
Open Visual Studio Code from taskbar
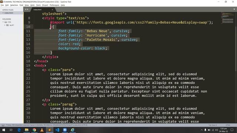[x=57, y=130]
